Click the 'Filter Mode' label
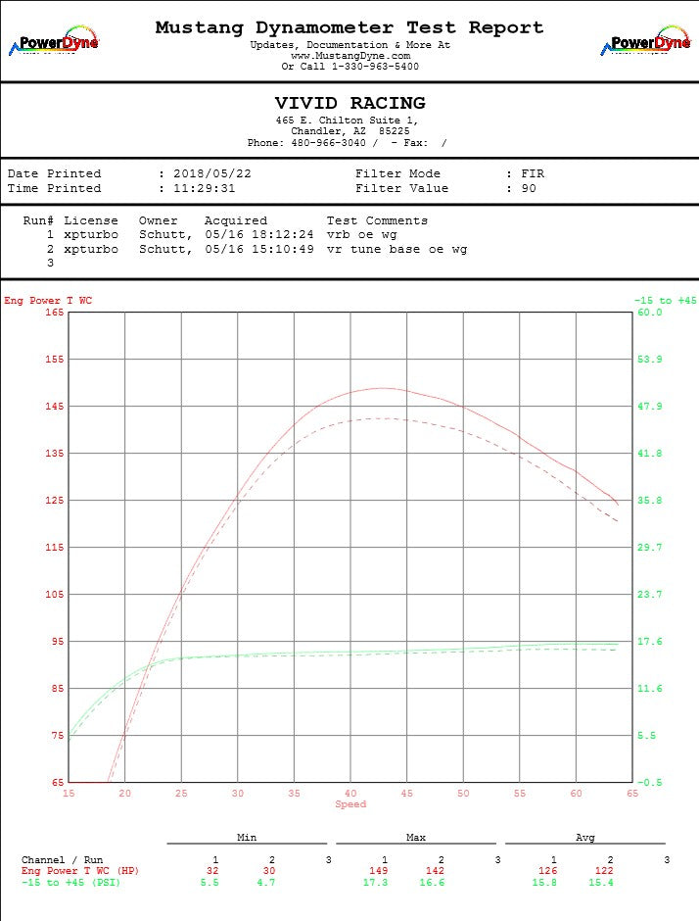Screen dimensions: 699x921 [397, 173]
